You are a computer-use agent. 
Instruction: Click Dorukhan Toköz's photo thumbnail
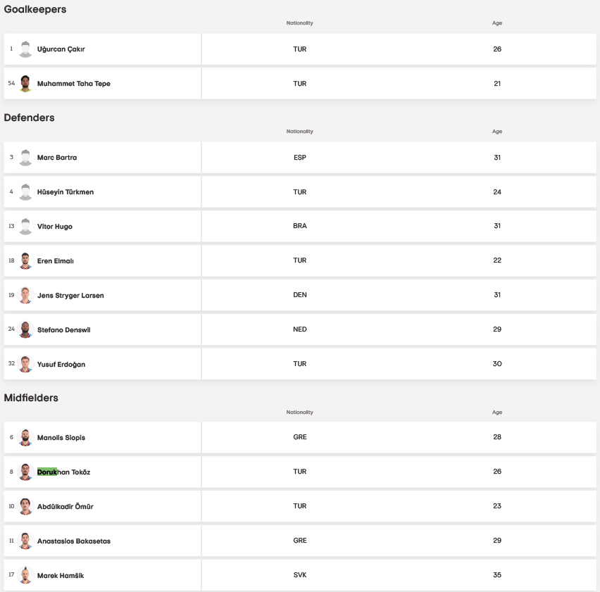pyautogui.click(x=26, y=472)
